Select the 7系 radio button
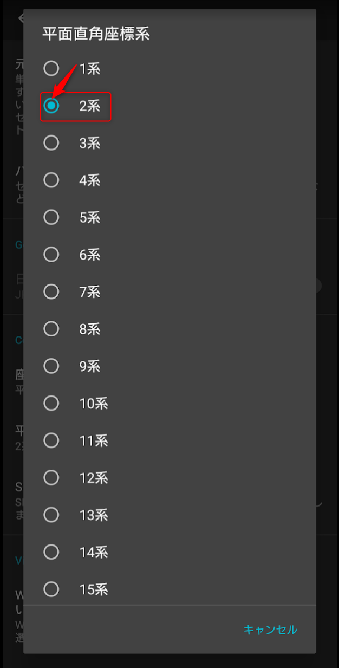Screen dimensions: 339x668 click(x=51, y=292)
